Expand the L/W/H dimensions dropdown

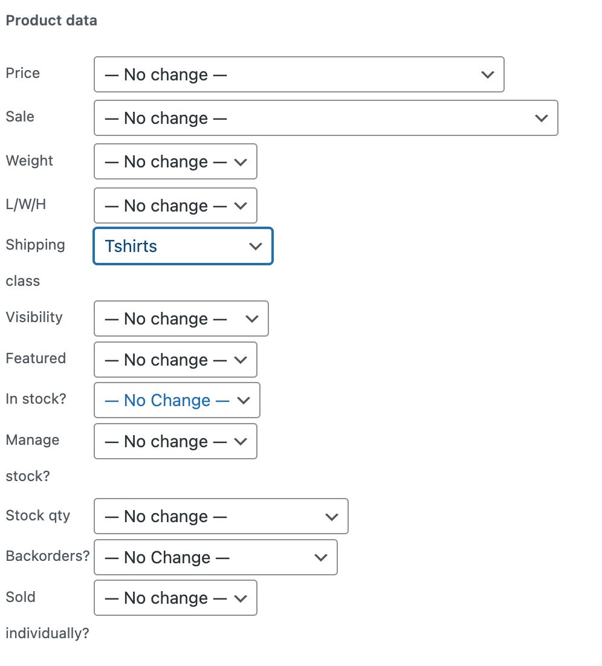(175, 205)
